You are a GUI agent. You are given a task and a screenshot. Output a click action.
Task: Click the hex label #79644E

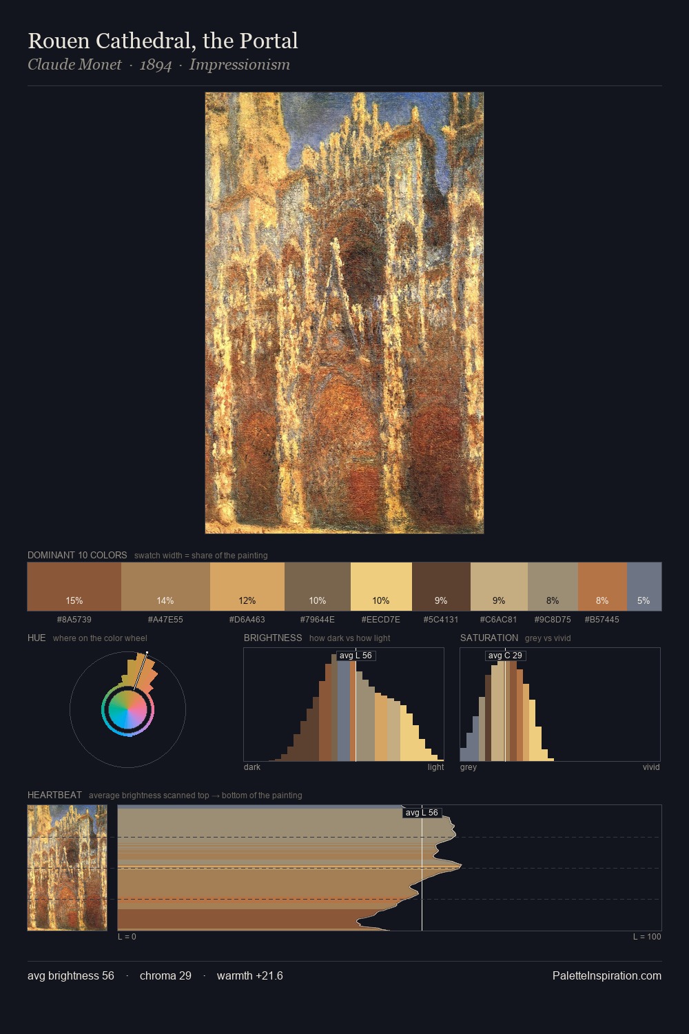(318, 620)
